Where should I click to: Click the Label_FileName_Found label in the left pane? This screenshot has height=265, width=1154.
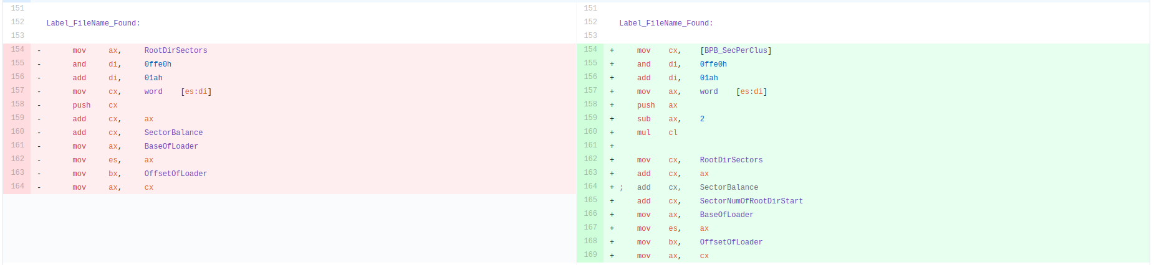tap(93, 23)
